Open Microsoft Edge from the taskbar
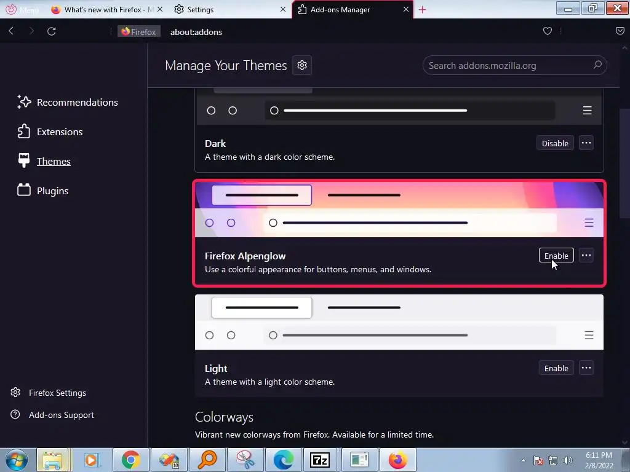The height and width of the screenshot is (472, 630). click(x=283, y=460)
